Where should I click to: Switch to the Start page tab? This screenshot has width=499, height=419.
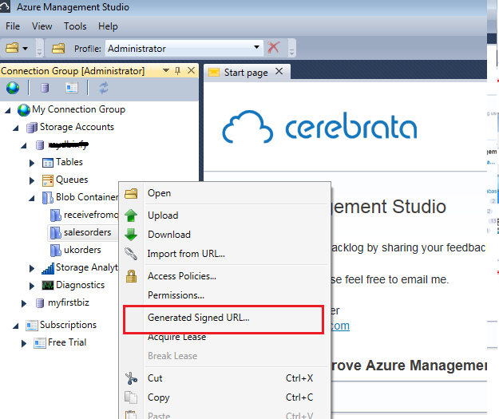[246, 73]
